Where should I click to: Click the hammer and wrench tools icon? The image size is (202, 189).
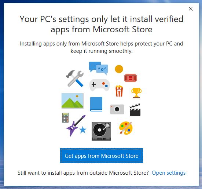[75, 79]
